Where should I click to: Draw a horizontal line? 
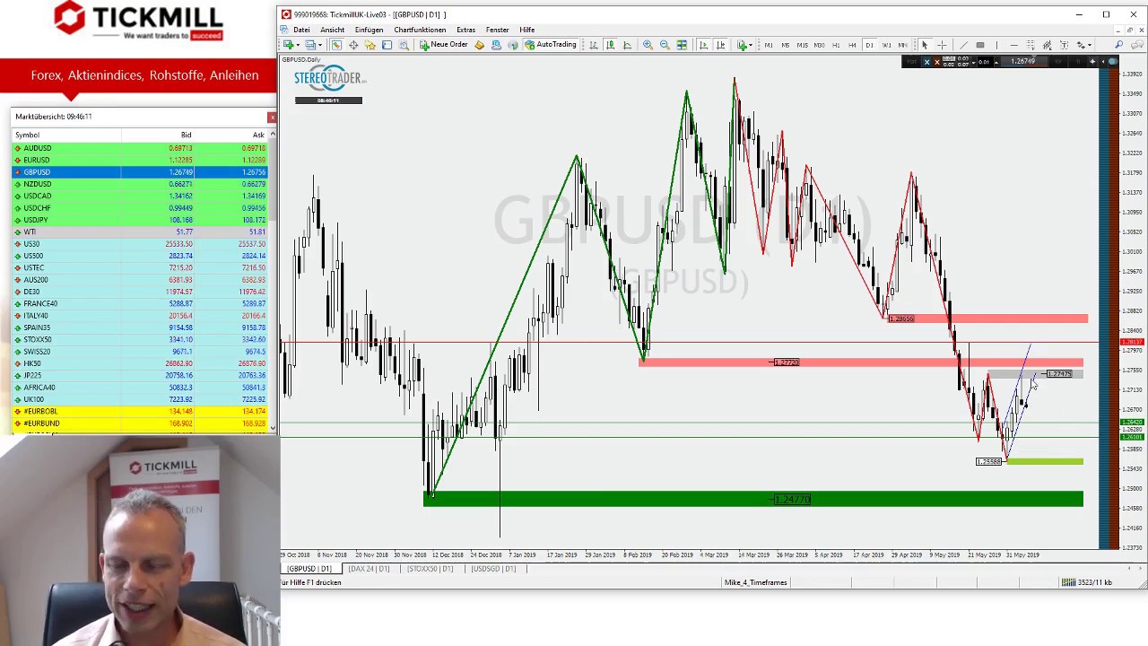point(1013,45)
